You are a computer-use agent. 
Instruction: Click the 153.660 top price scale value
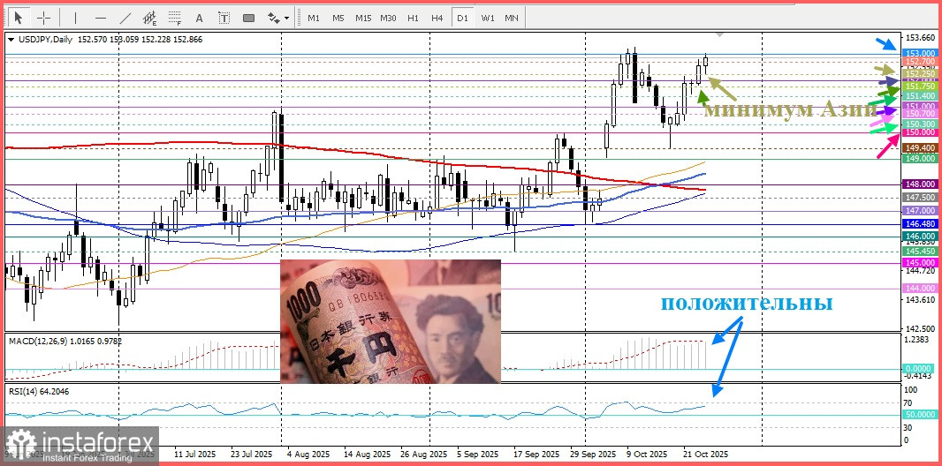click(x=919, y=36)
